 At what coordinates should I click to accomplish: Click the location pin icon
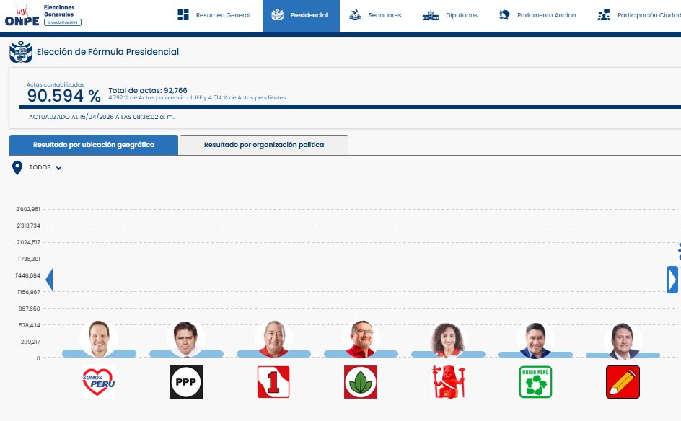click(17, 167)
